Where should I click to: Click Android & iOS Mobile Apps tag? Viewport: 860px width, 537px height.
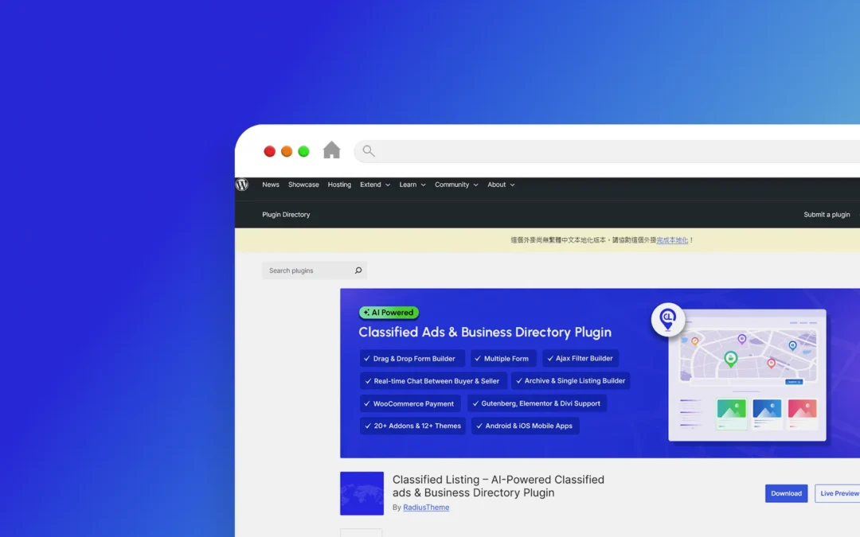pos(525,426)
